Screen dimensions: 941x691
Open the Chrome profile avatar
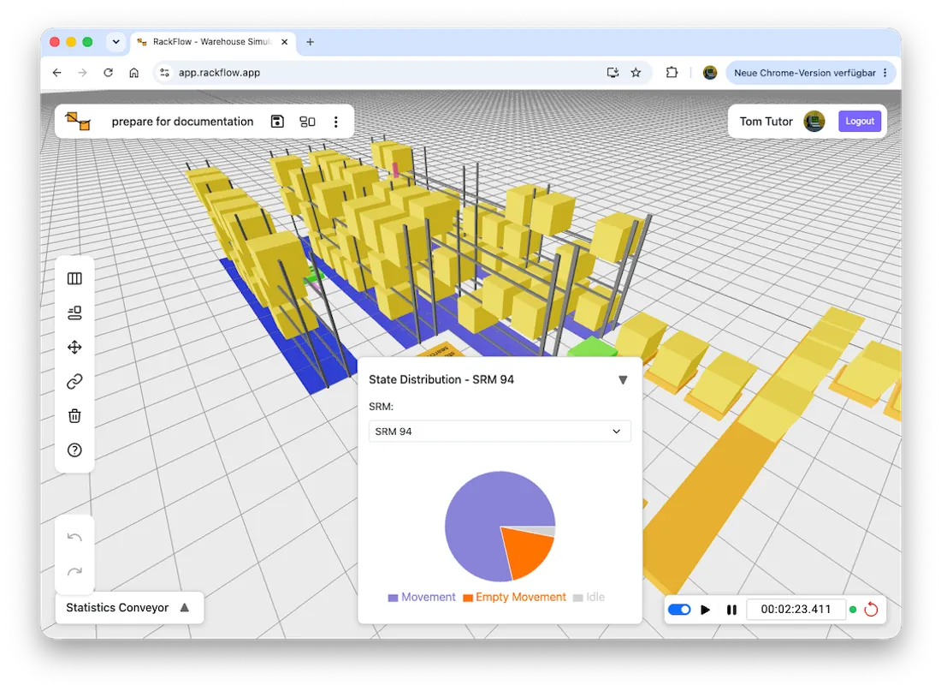point(710,73)
